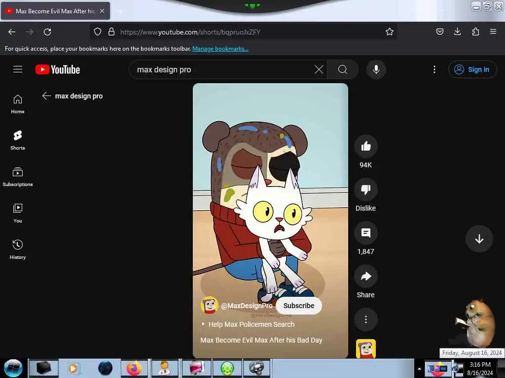The height and width of the screenshot is (378, 505).
Task: Sign in to YouTube
Action: 472,69
